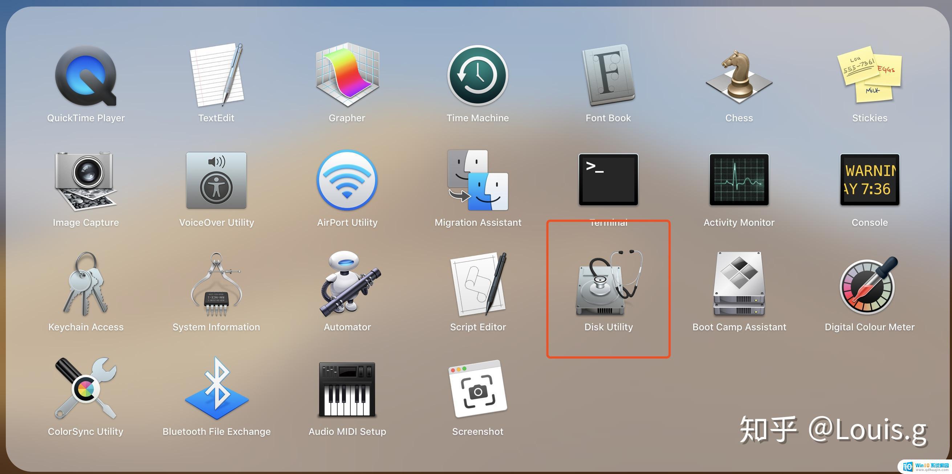Open the Grapher app icon
This screenshot has height=474, width=952.
347,75
